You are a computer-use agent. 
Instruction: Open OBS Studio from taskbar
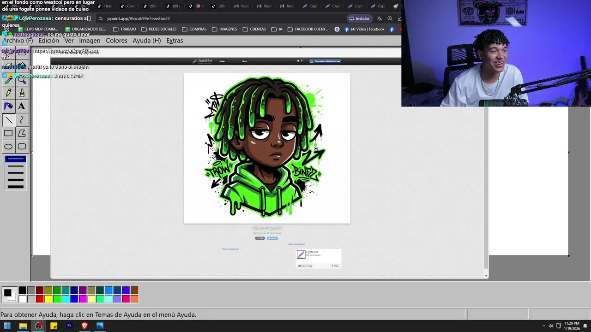(38, 326)
